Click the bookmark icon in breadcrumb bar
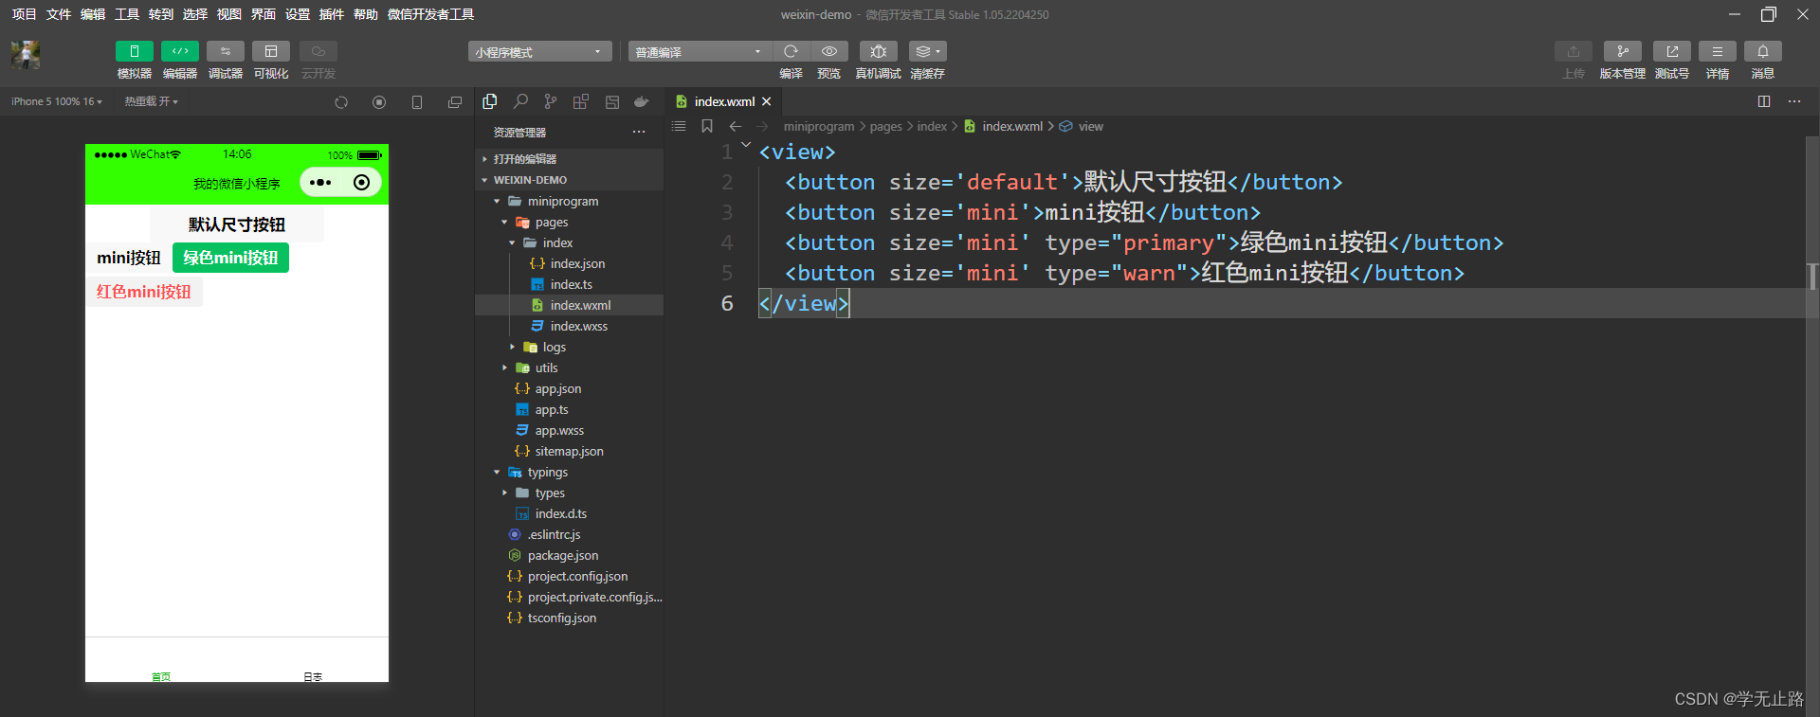Viewport: 1820px width, 717px height. pyautogui.click(x=707, y=126)
